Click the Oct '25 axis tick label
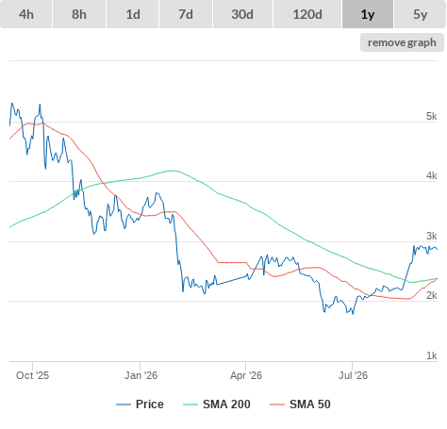447x429 pixels. click(32, 375)
